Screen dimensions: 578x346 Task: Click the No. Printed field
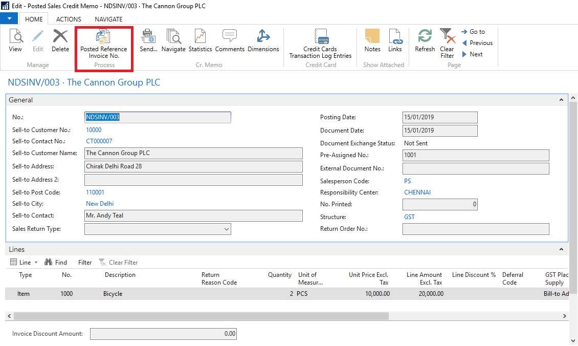pos(440,204)
